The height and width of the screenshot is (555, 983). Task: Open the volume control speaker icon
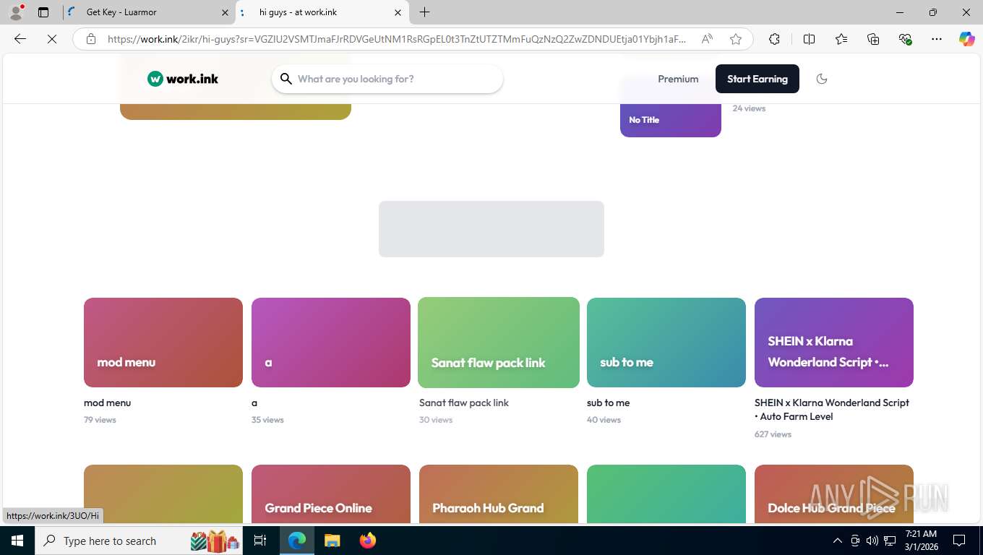tap(872, 541)
